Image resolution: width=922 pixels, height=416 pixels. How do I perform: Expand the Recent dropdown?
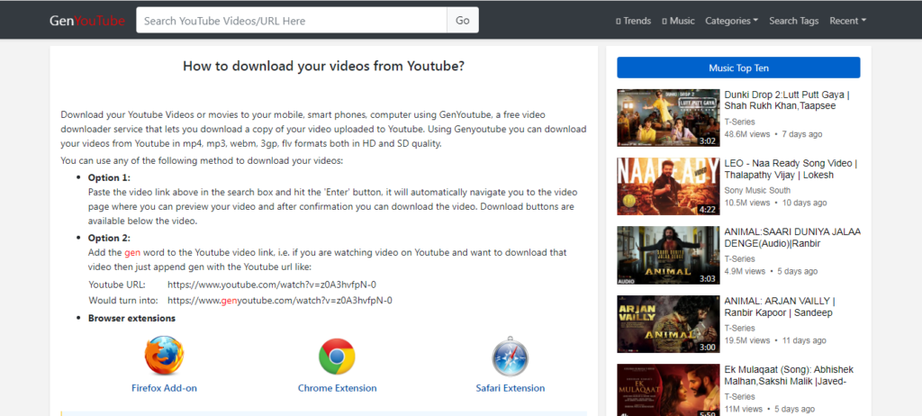pyautogui.click(x=847, y=21)
